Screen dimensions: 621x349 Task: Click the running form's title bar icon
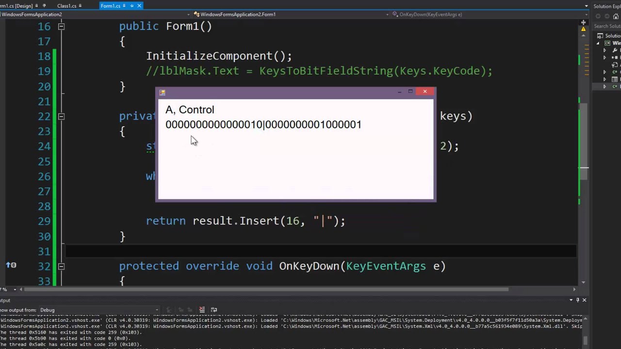[163, 93]
